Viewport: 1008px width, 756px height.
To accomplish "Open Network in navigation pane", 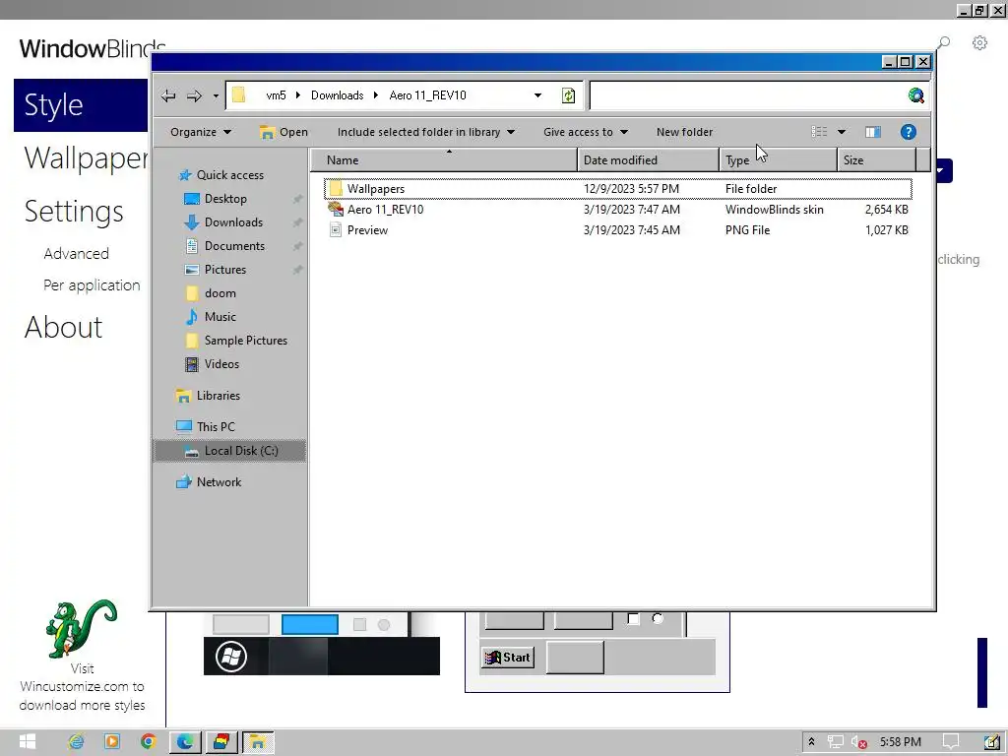I will click(x=209, y=482).
